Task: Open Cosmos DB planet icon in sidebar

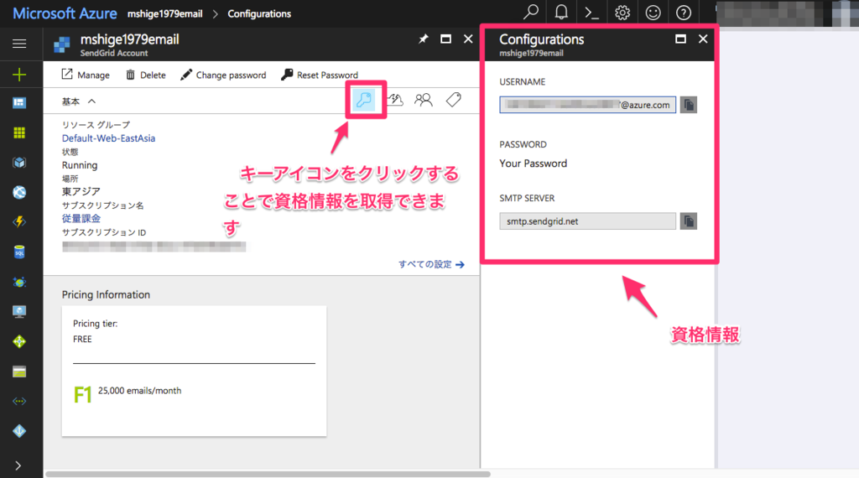Action: tap(19, 282)
